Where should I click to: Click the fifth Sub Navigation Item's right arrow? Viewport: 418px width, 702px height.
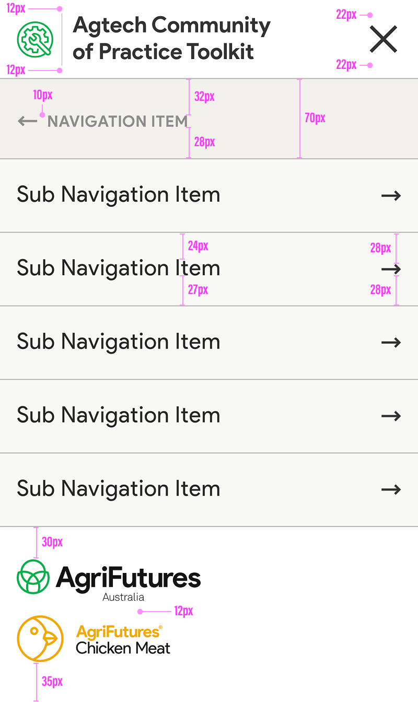pos(391,490)
